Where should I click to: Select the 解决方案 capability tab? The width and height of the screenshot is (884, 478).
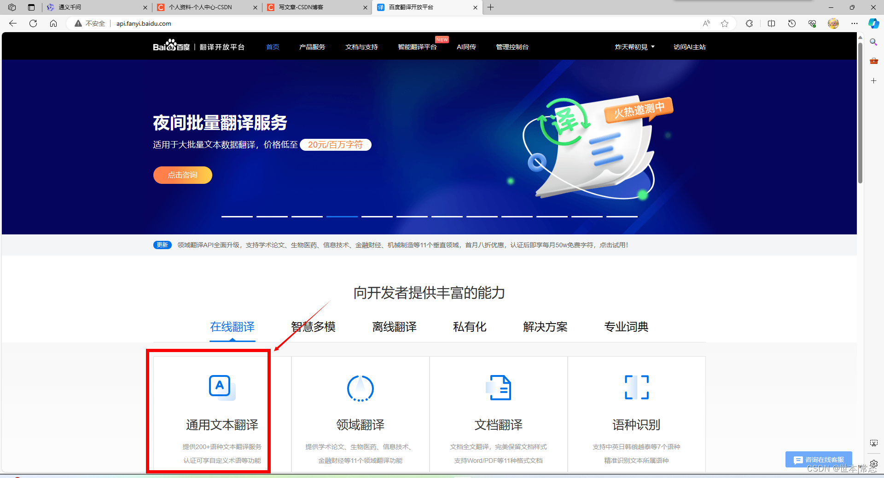click(x=545, y=327)
